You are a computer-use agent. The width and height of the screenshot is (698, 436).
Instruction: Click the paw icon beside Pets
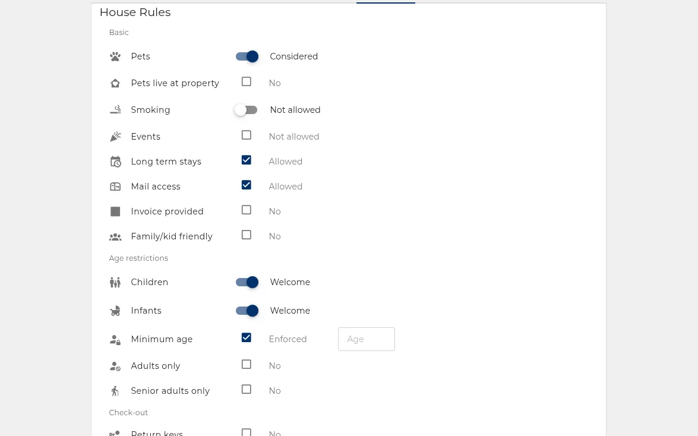point(115,56)
